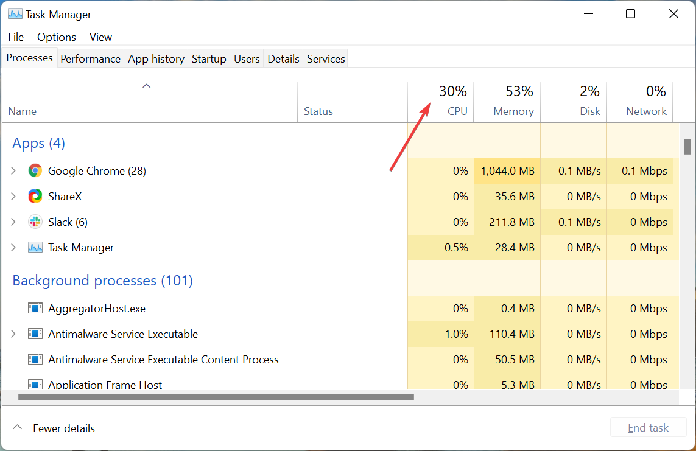Viewport: 696px width, 451px height.
Task: Click the Task Manager title bar icon
Action: pos(15,14)
